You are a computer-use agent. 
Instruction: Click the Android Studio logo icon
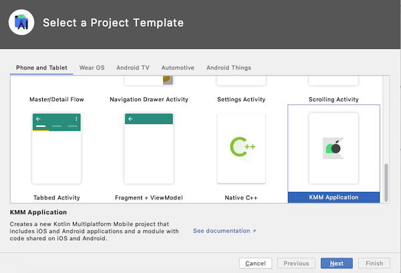pos(21,22)
